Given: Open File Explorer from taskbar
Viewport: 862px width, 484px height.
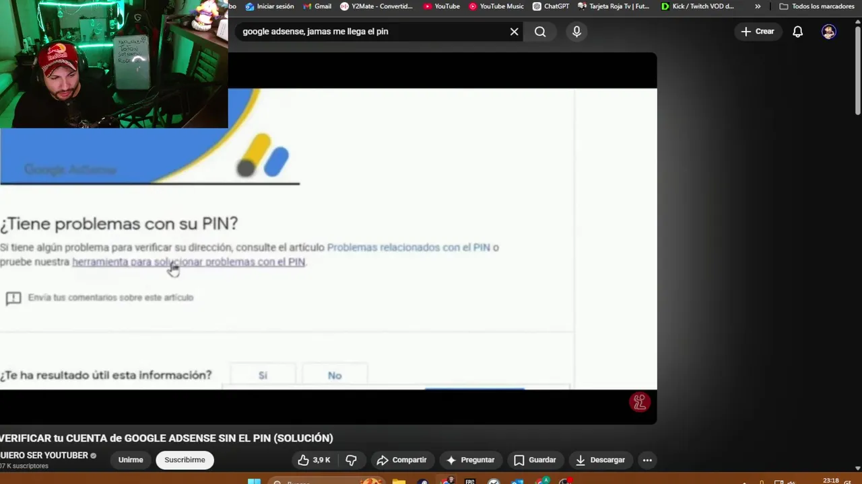Looking at the screenshot, I should [x=399, y=481].
